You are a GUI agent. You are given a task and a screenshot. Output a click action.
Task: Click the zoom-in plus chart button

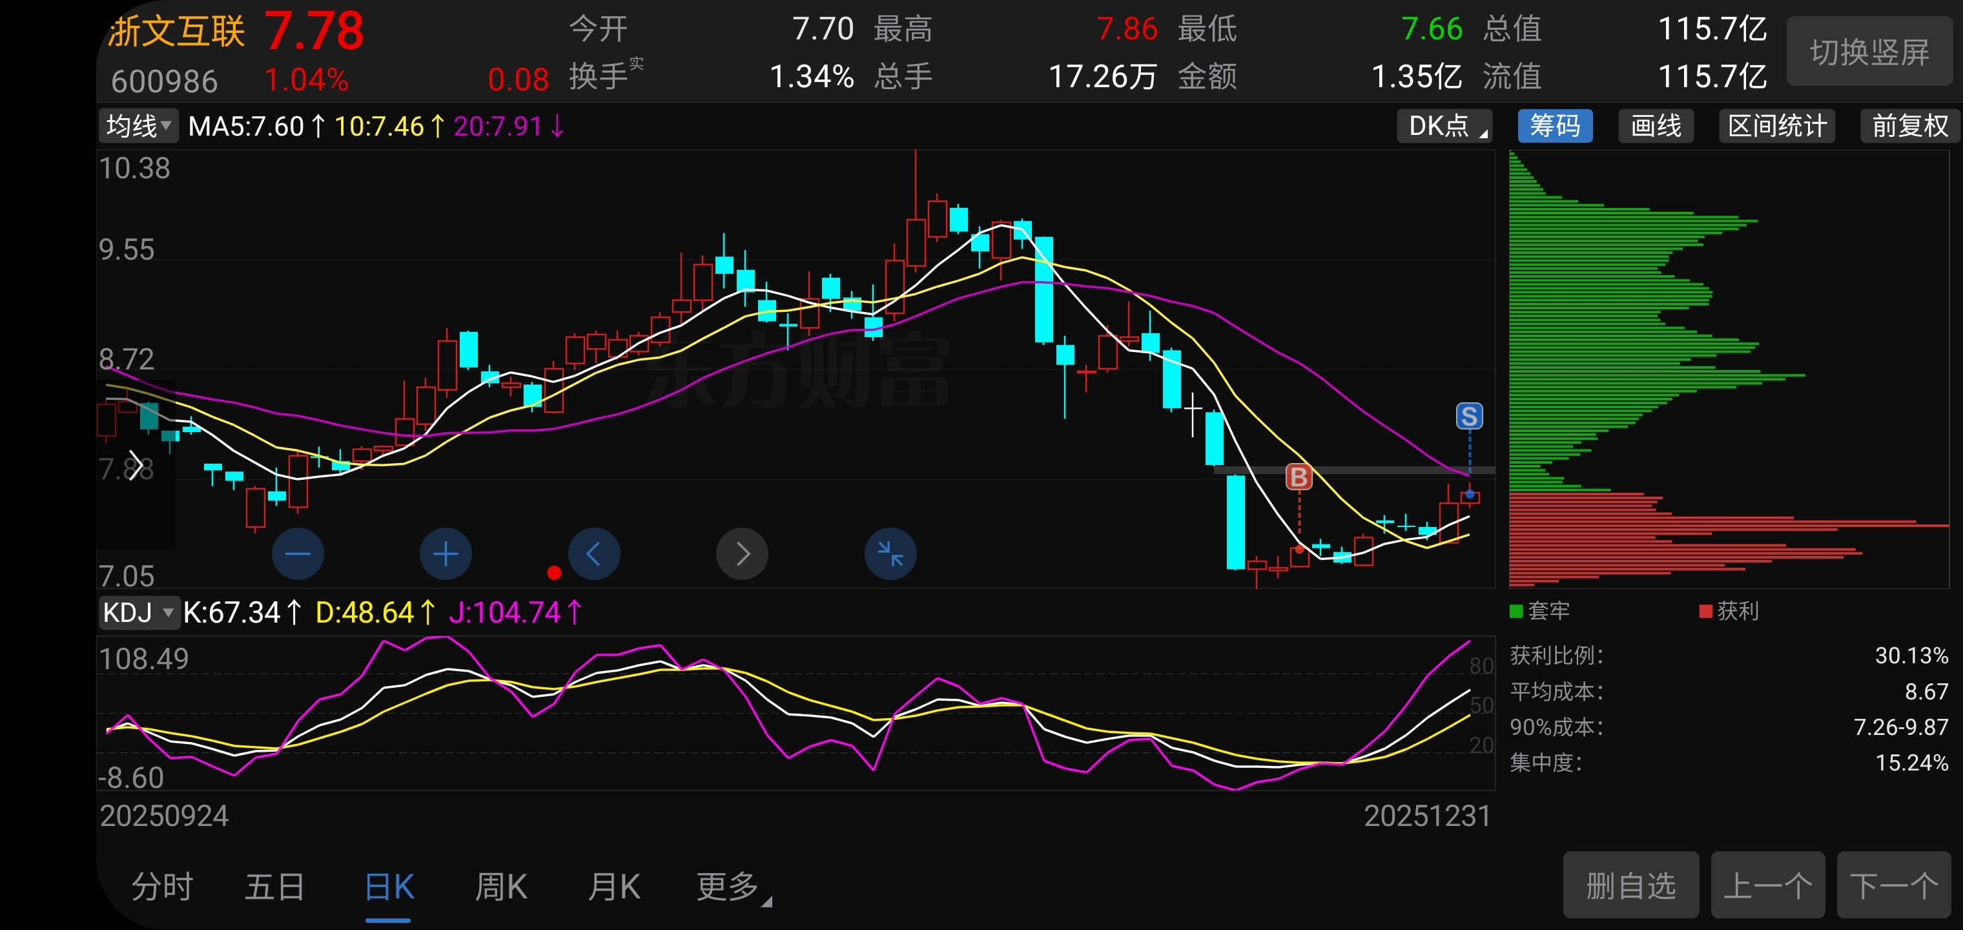tap(446, 553)
